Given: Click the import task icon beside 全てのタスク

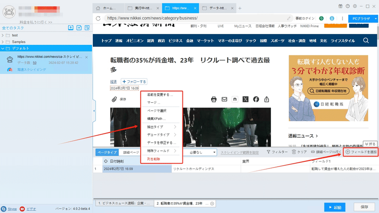Looking at the screenshot, I should pyautogui.click(x=71, y=28).
